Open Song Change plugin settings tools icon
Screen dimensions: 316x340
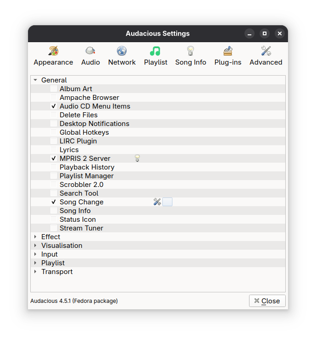point(157,202)
